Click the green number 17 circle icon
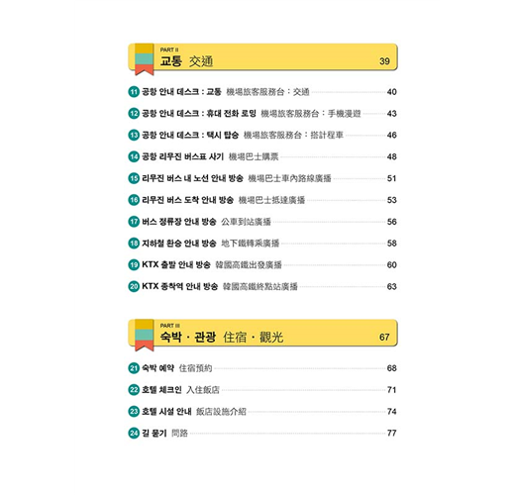Screen dimensions: 515x495 [x=134, y=222]
